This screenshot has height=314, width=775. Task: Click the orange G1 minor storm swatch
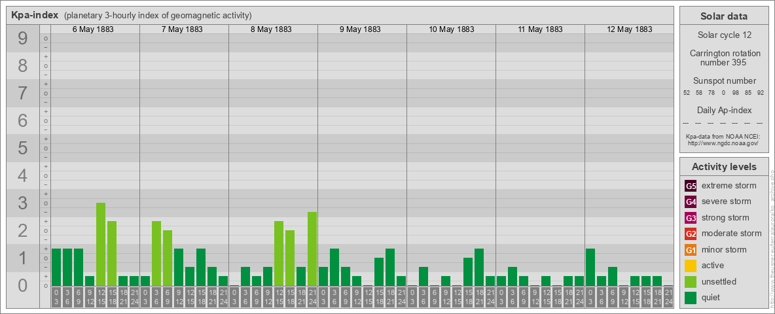(x=691, y=250)
